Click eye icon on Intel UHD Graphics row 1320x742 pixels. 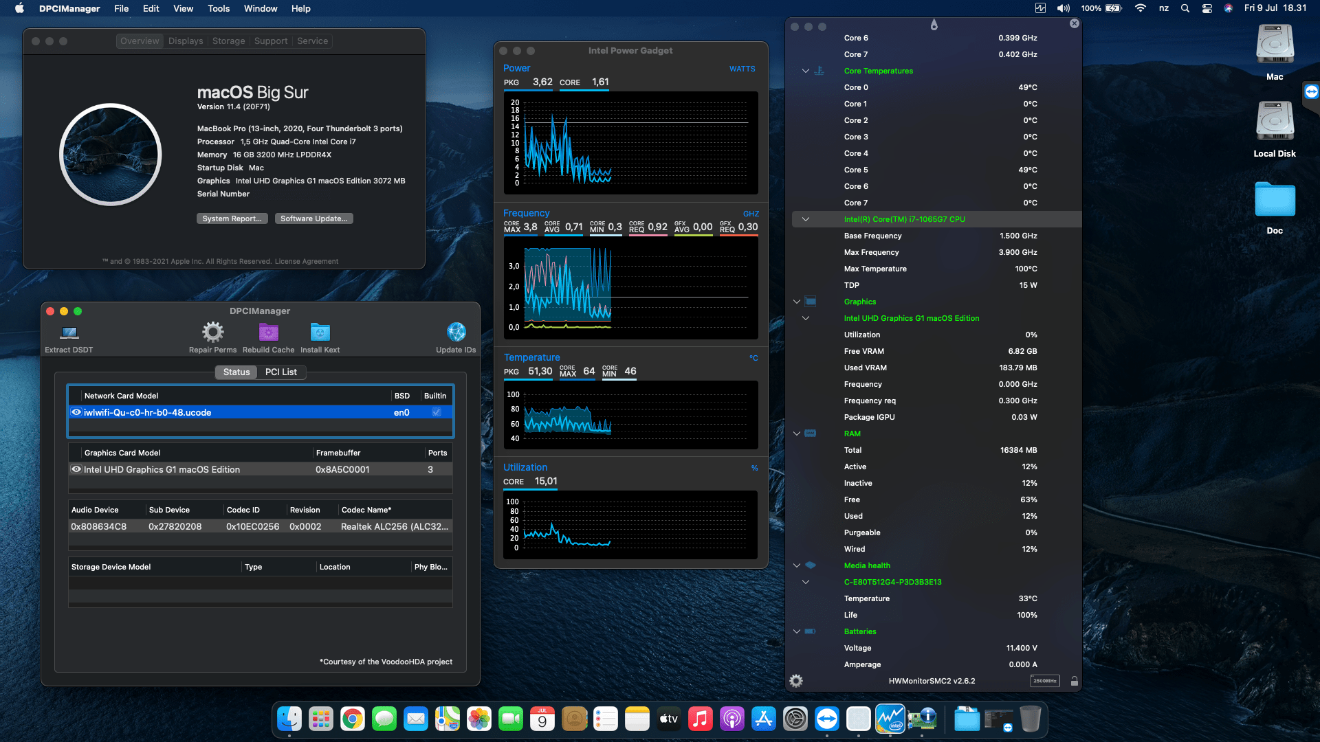click(x=76, y=469)
